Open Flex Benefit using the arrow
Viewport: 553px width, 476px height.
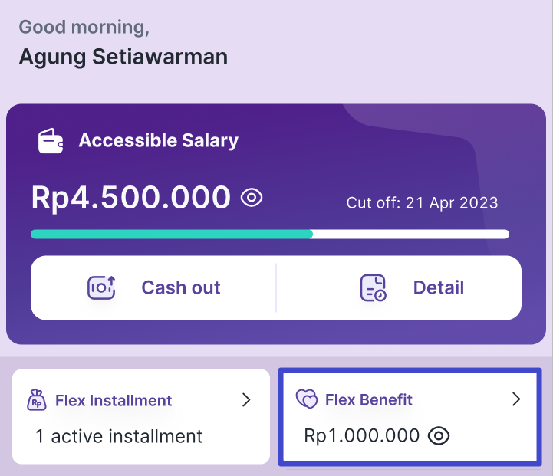pos(516,399)
